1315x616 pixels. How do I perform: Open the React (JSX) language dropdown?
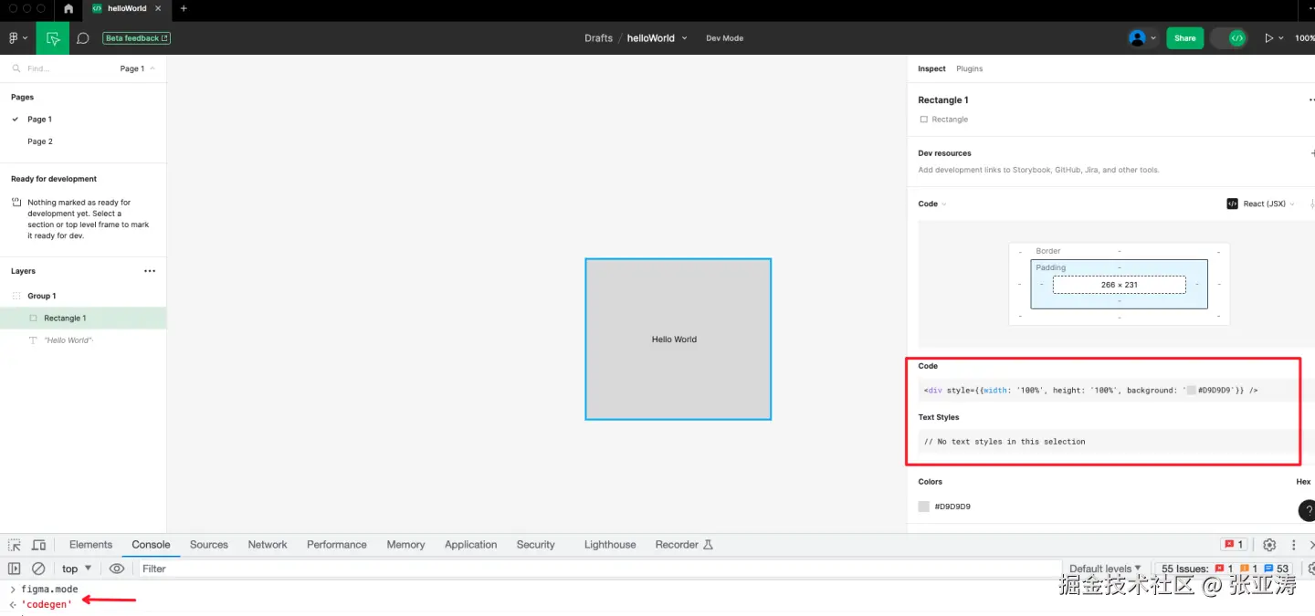(1261, 204)
